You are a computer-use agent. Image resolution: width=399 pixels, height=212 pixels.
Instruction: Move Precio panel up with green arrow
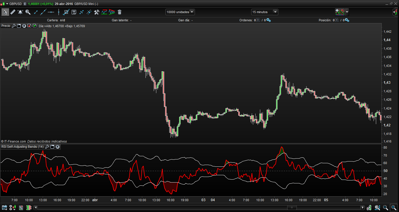[35, 26]
